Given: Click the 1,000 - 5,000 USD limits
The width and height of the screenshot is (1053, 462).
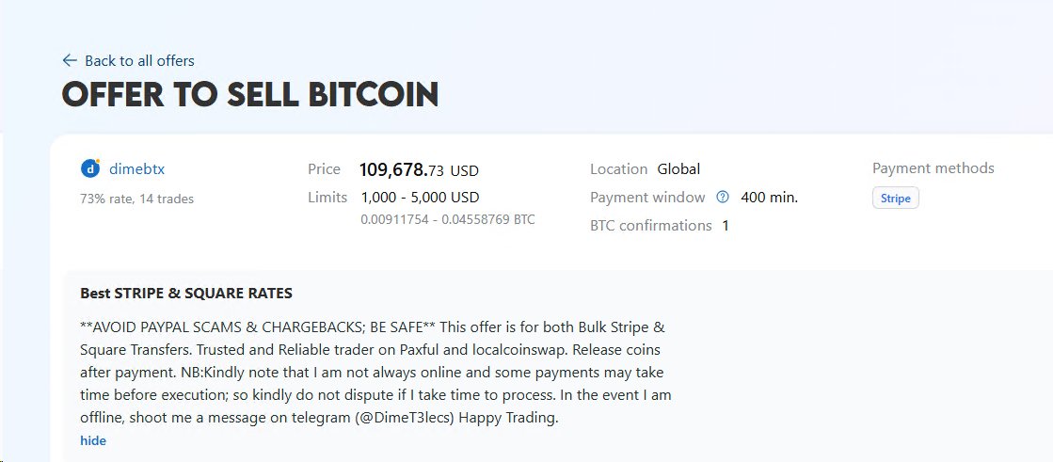Looking at the screenshot, I should 420,198.
